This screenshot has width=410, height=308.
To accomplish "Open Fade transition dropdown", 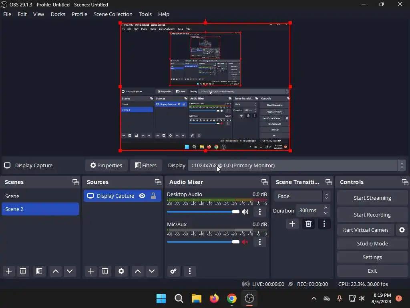I will click(302, 196).
